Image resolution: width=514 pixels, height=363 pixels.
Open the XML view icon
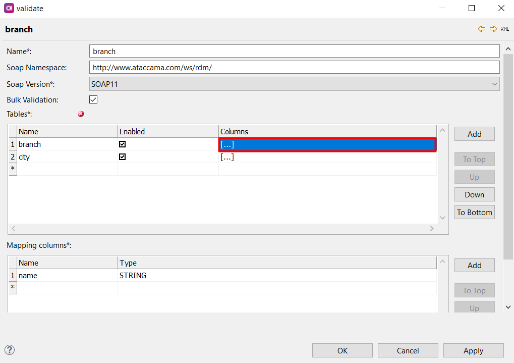tap(504, 29)
